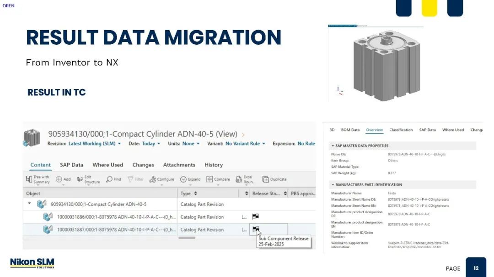Collapse the 905934130 tree node

(x=29, y=204)
